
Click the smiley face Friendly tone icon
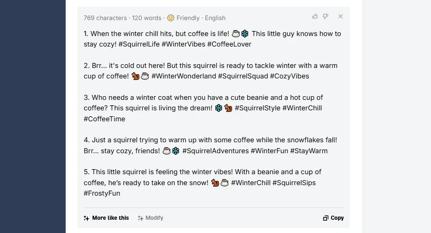(171, 18)
